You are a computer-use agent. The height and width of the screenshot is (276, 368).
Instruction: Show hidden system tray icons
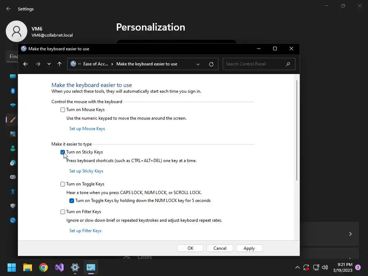coord(297,267)
